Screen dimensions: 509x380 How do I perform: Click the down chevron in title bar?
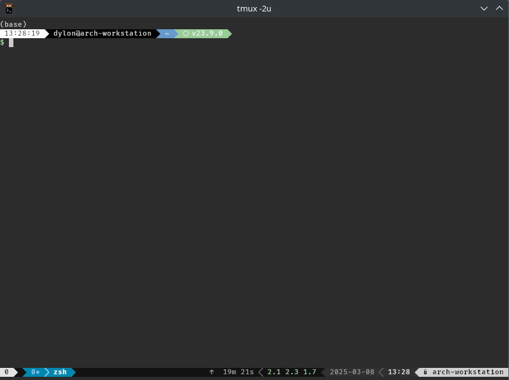(x=484, y=8)
